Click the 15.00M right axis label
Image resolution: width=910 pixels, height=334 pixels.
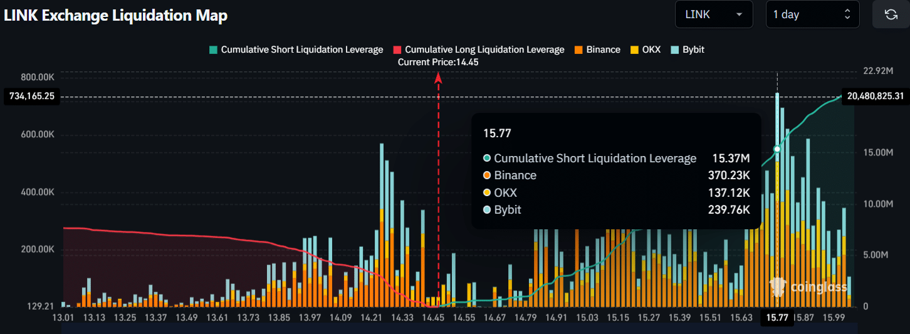coord(878,153)
